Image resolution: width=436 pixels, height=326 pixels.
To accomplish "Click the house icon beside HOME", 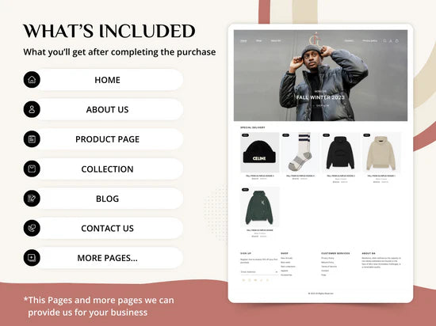I will pos(32,80).
